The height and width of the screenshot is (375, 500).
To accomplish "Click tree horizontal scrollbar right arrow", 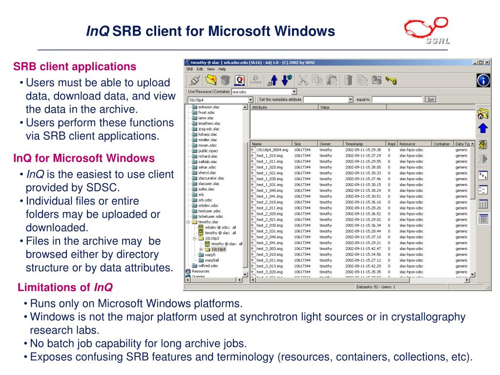I will [239, 280].
